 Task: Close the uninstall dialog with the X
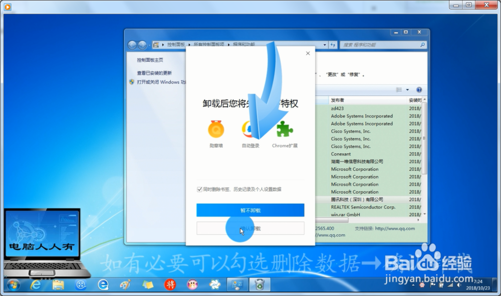coord(308,53)
